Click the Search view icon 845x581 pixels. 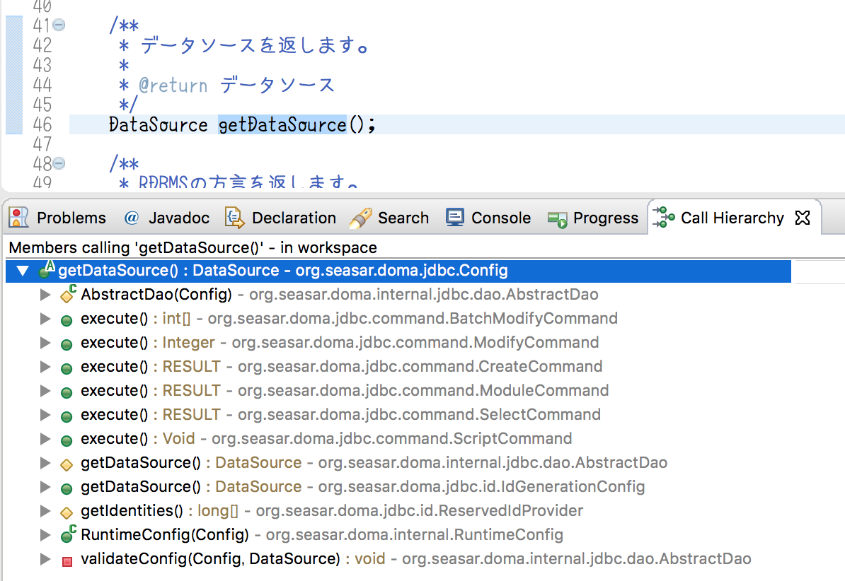click(x=359, y=218)
